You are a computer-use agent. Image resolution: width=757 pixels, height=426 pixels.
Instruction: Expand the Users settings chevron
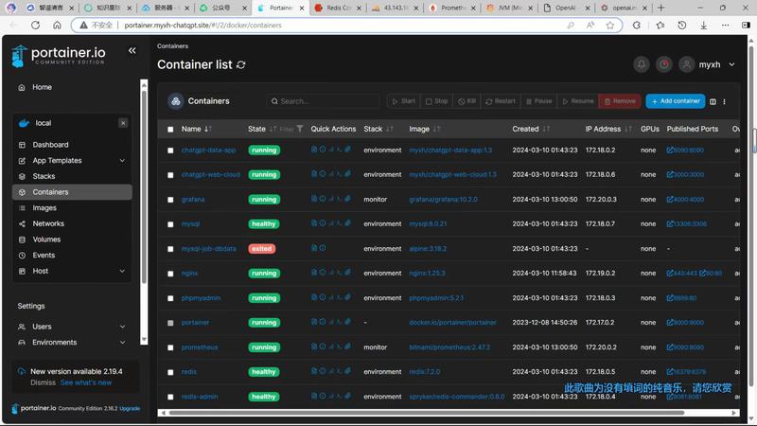[122, 327]
